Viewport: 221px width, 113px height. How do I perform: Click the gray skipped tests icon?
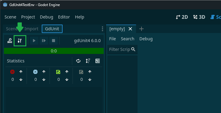pos(81,72)
